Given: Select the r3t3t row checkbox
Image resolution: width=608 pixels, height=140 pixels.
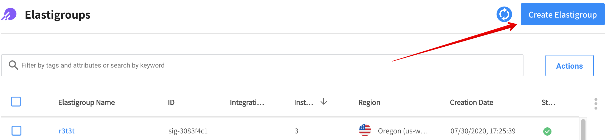Looking at the screenshot, I should point(16,131).
